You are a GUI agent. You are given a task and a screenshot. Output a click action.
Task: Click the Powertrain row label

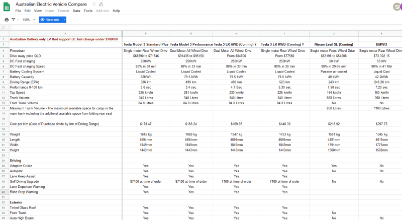tap(18, 50)
